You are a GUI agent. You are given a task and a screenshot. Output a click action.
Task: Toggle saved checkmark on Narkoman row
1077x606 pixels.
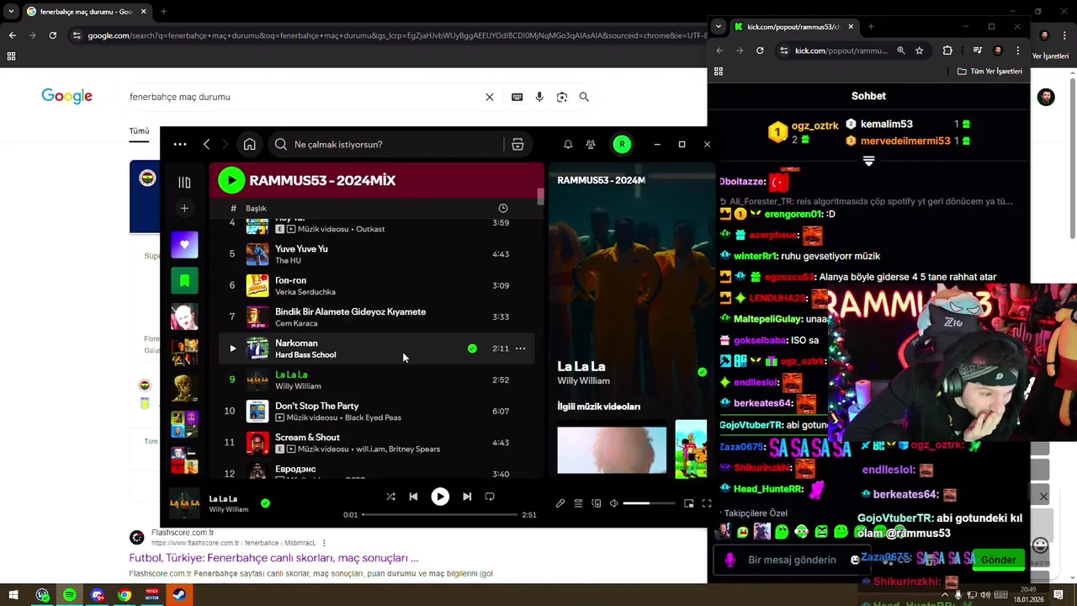click(x=472, y=348)
